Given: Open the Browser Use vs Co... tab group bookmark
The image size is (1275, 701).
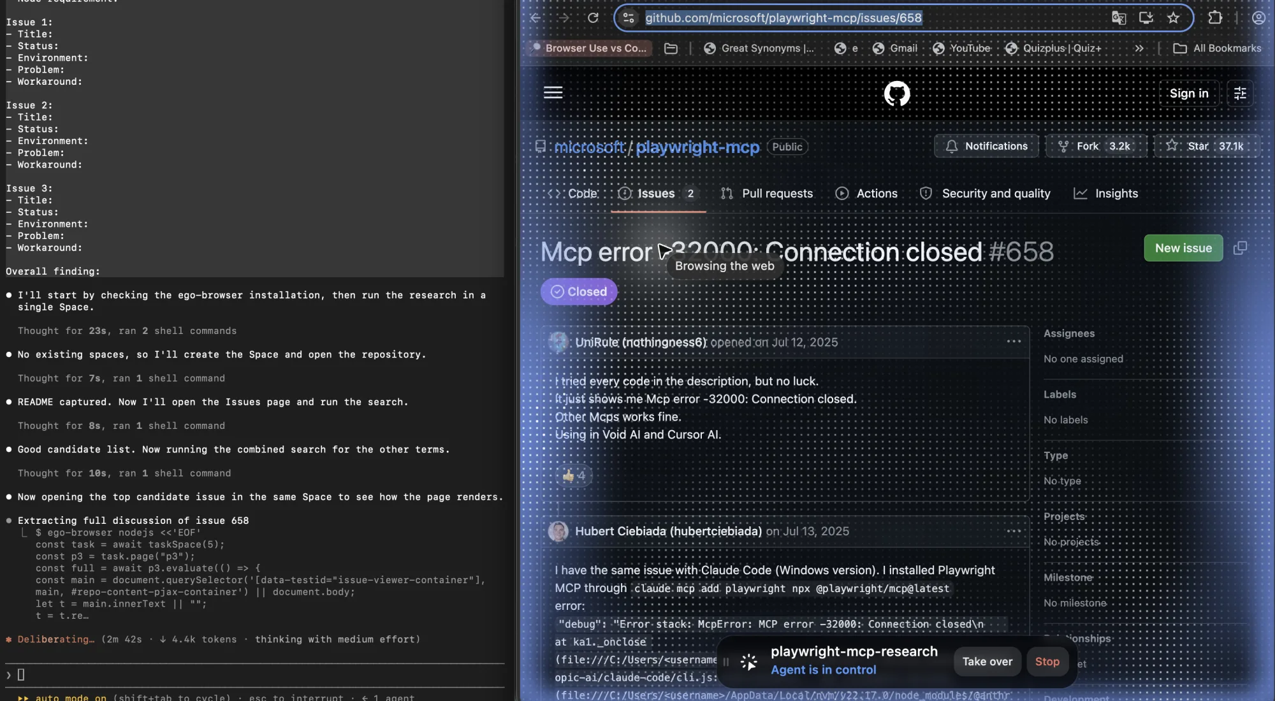Looking at the screenshot, I should coord(590,48).
